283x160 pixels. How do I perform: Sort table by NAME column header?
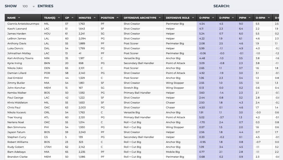point(23,18)
